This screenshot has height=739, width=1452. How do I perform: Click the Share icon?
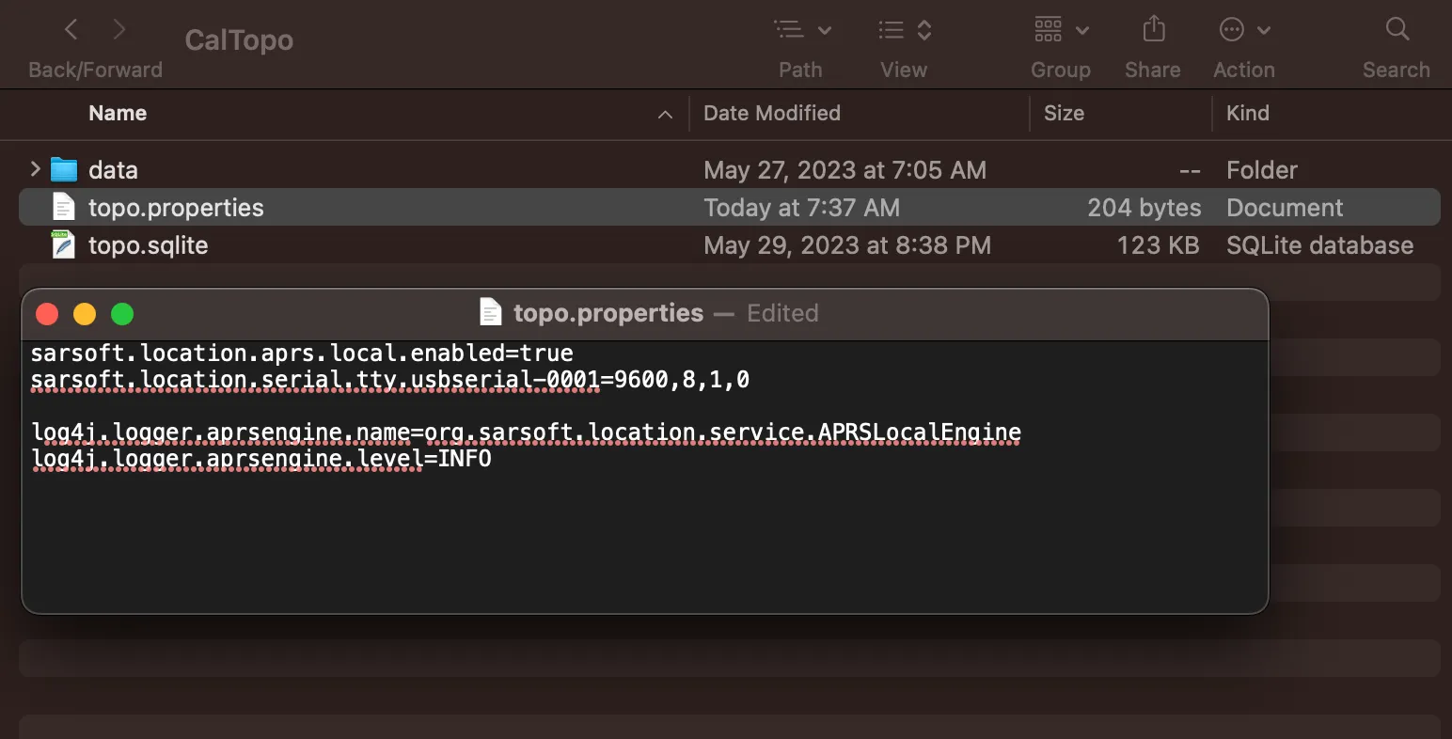tap(1153, 30)
